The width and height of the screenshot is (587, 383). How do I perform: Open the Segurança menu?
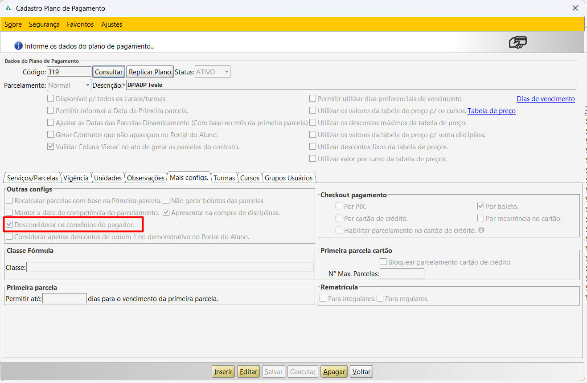tap(44, 24)
